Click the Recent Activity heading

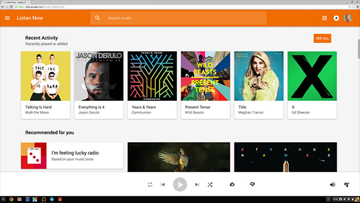[x=42, y=38]
